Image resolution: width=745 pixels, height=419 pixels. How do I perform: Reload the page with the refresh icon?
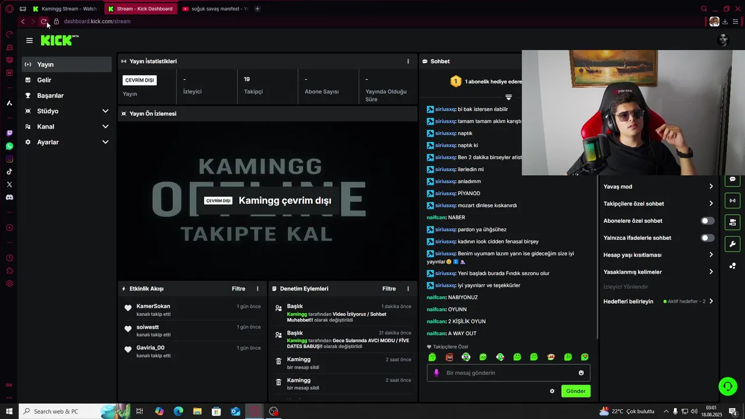point(44,22)
